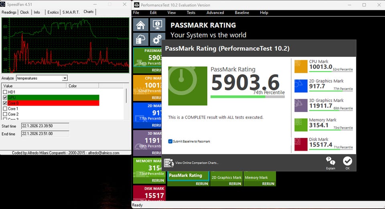This screenshot has height=209, width=385.
Task: Click the blue 2D Graphics Mark icon
Action: 301,86
